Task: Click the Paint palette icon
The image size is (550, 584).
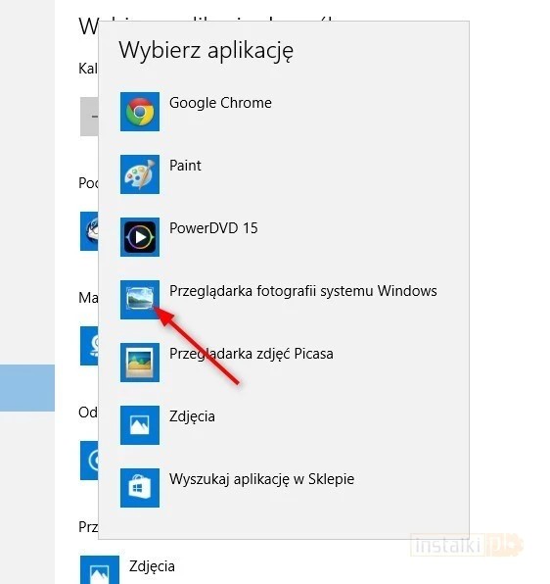Action: [140, 174]
